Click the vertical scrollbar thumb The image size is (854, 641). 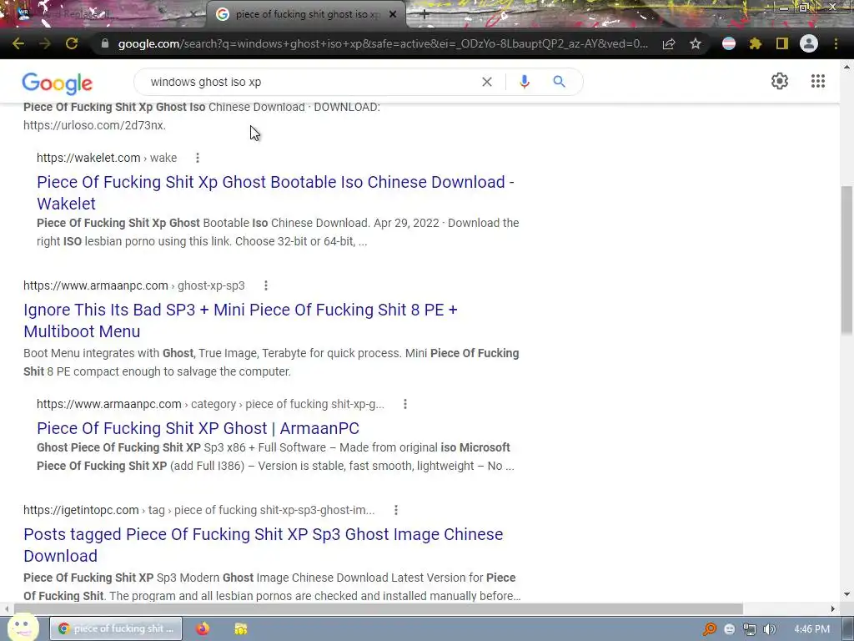pos(846,260)
